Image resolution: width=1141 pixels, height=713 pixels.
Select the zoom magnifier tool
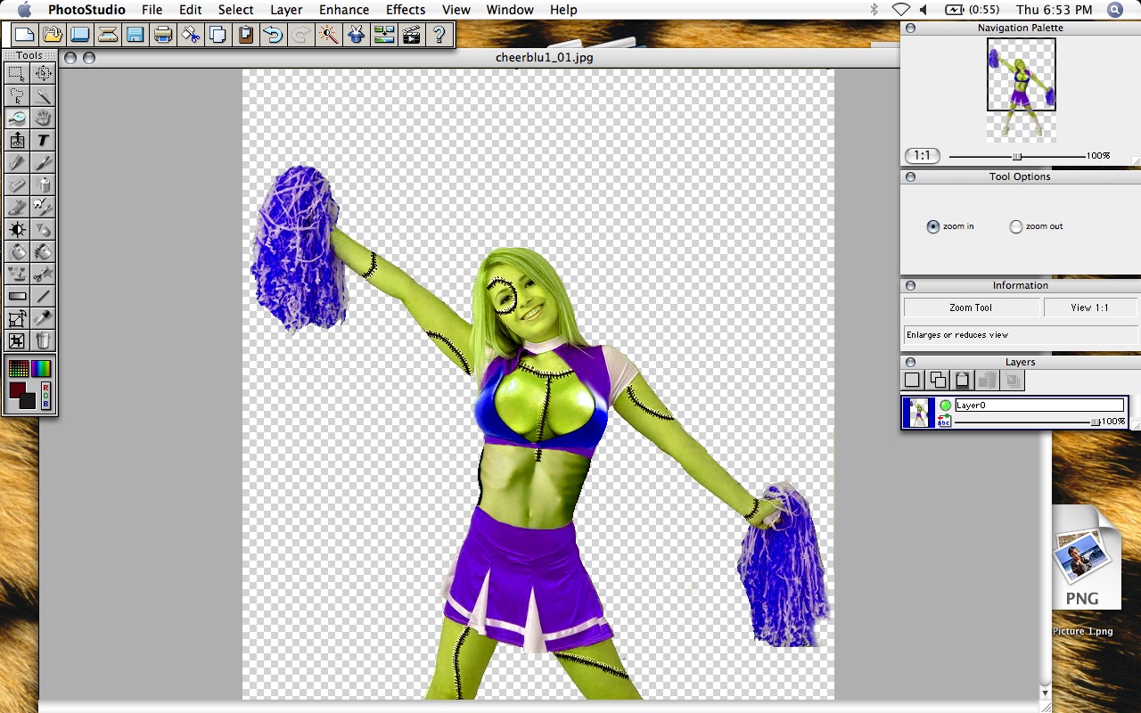tap(17, 118)
